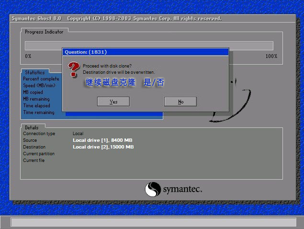
Task: Click the empty Progress Indicator bar
Action: point(149,46)
